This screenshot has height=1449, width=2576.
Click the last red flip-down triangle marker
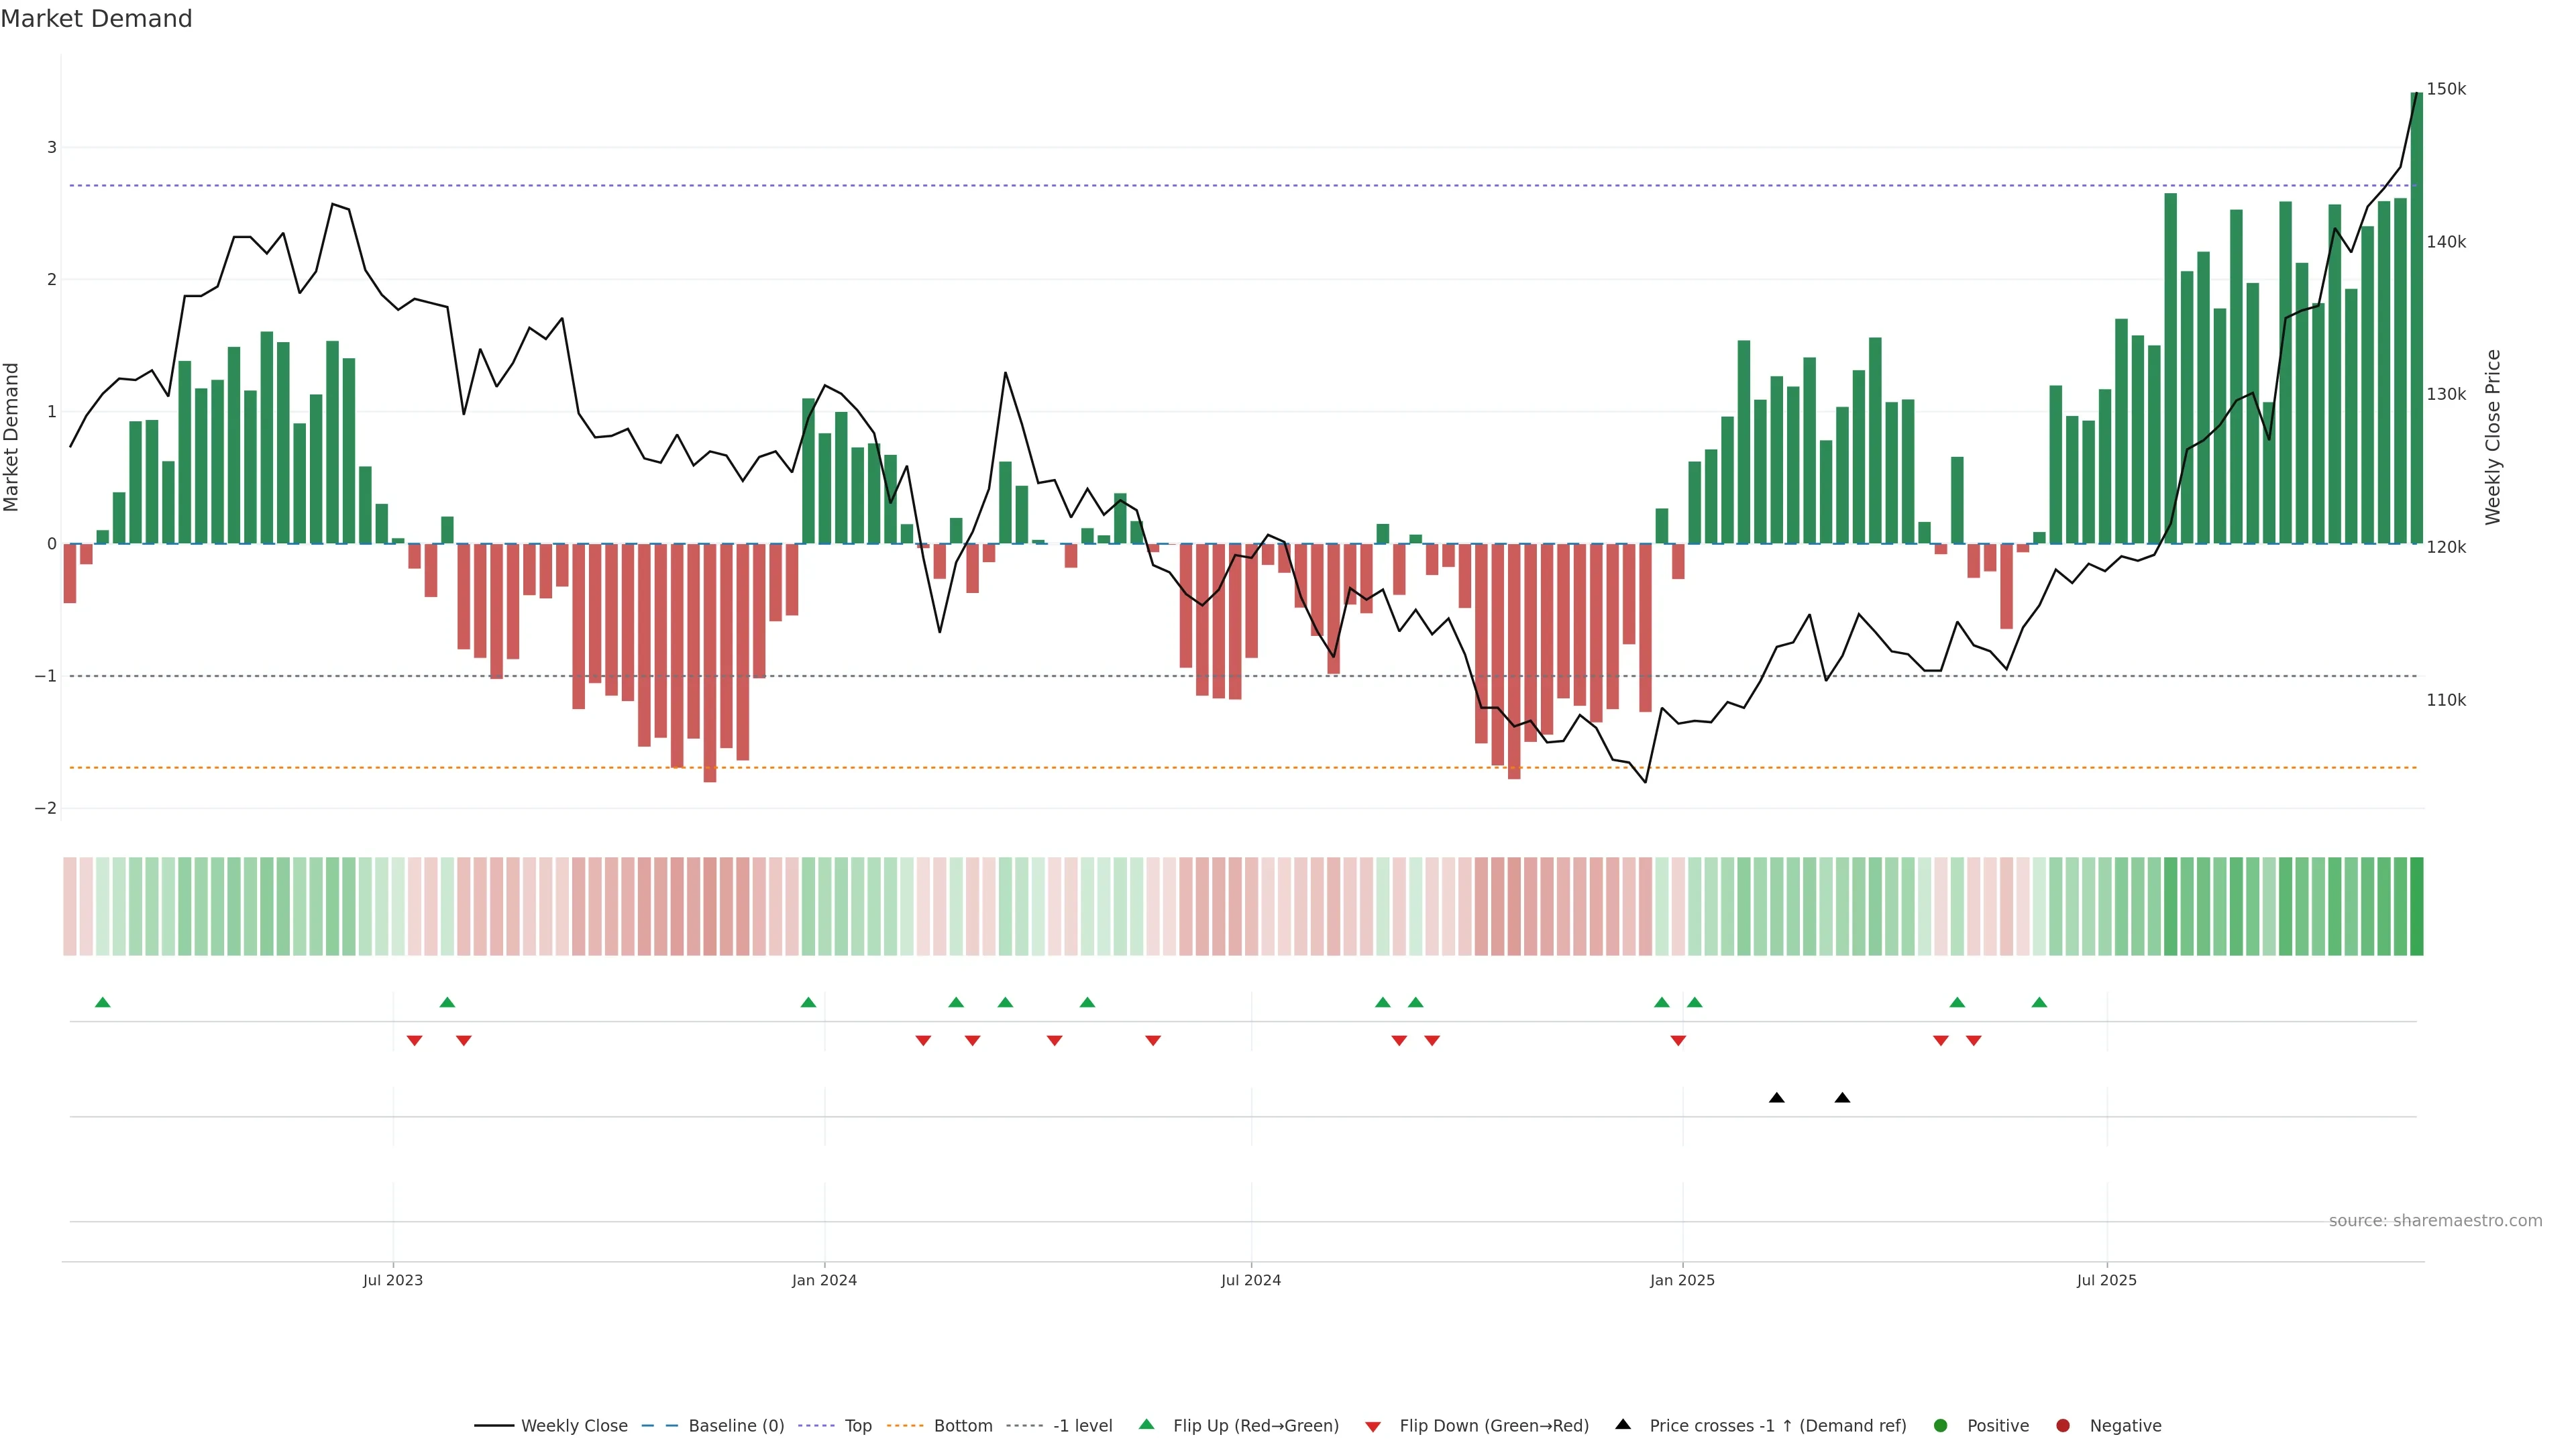click(x=1973, y=1041)
